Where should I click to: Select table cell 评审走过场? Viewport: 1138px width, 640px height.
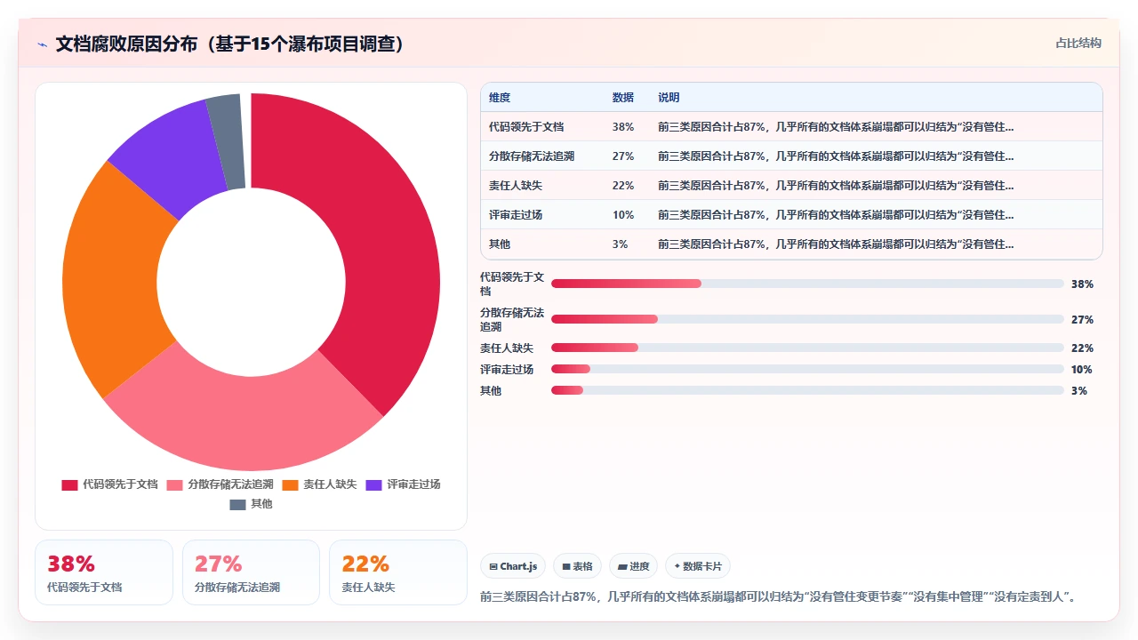[x=516, y=215]
